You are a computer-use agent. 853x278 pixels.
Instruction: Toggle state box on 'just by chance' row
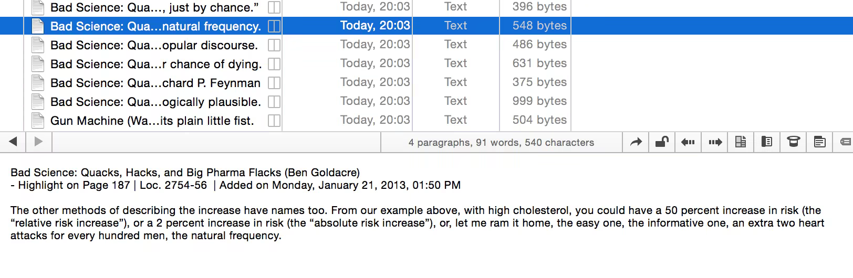(x=274, y=7)
